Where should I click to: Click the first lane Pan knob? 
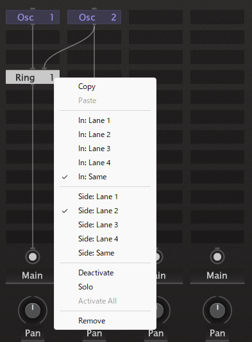click(x=33, y=311)
